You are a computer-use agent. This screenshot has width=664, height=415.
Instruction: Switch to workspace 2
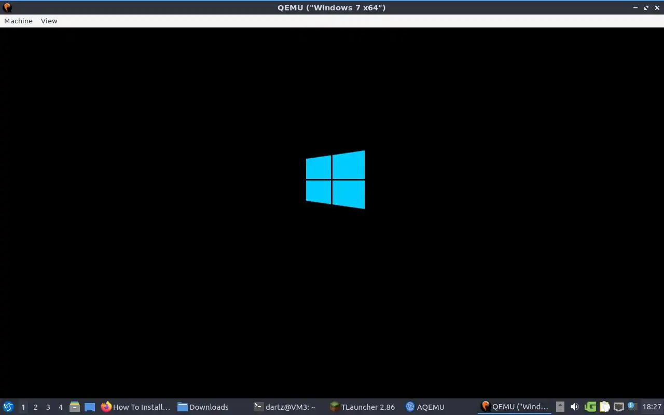point(35,407)
